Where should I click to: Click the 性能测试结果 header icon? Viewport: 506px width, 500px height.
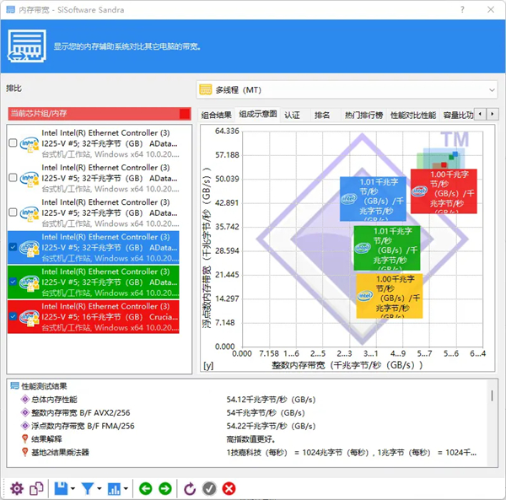14,386
